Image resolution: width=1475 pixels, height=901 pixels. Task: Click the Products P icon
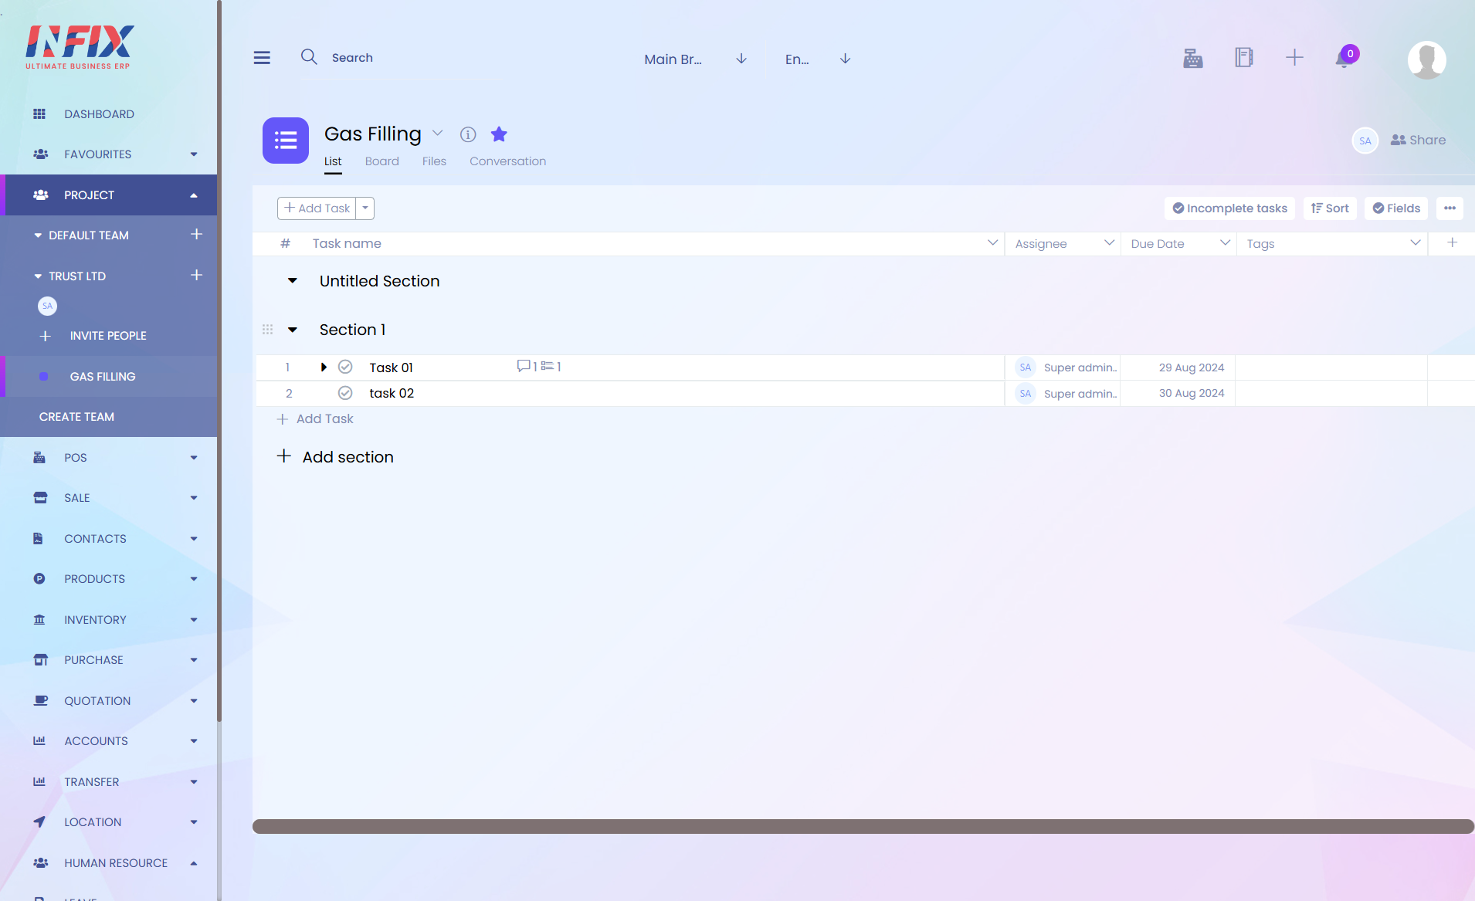coord(39,579)
